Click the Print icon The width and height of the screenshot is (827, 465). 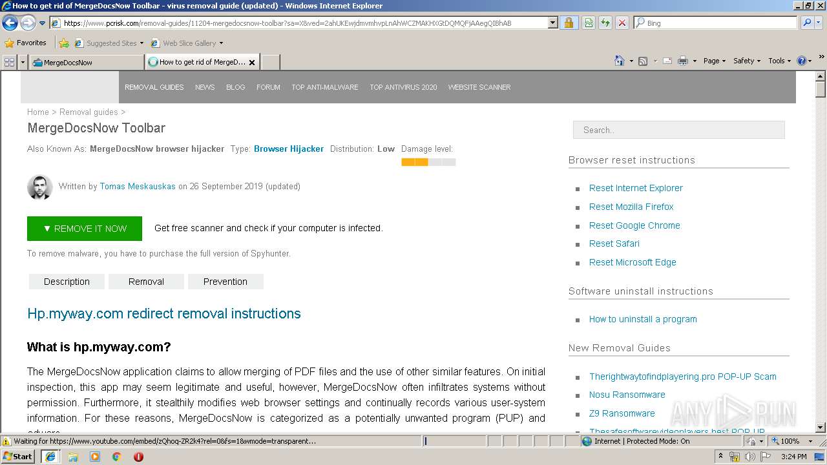coord(683,61)
